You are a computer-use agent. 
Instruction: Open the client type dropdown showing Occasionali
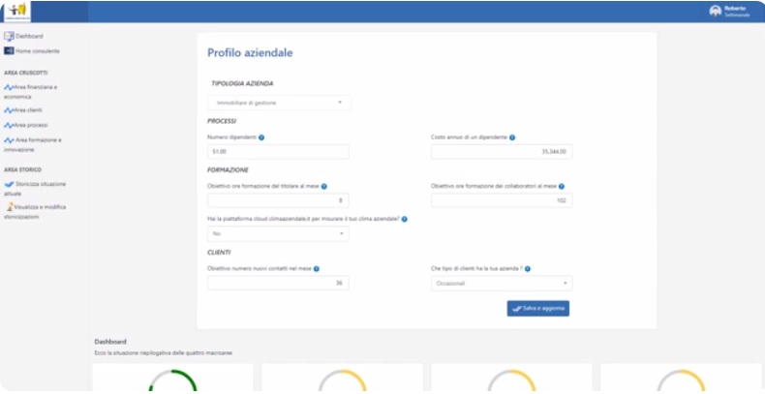click(502, 284)
